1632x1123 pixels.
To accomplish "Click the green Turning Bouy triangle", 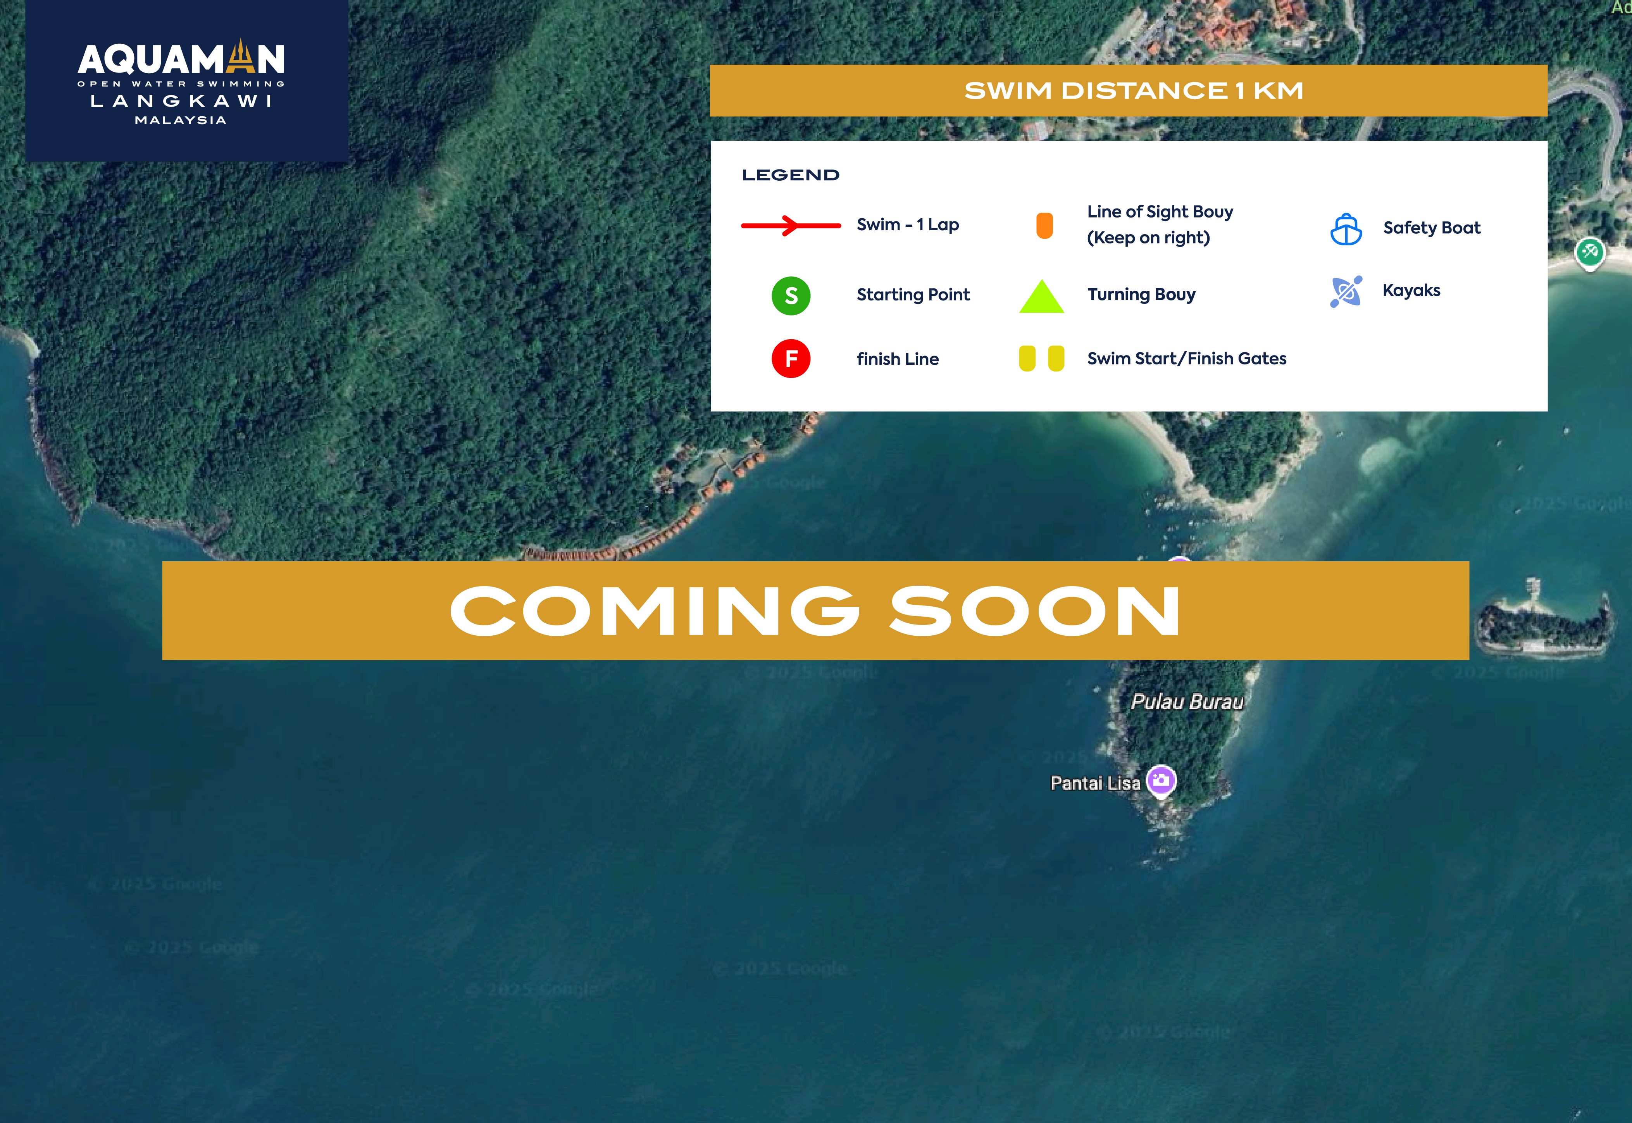I will pos(1041,298).
